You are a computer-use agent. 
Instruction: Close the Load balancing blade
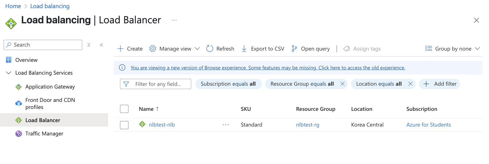click(476, 20)
